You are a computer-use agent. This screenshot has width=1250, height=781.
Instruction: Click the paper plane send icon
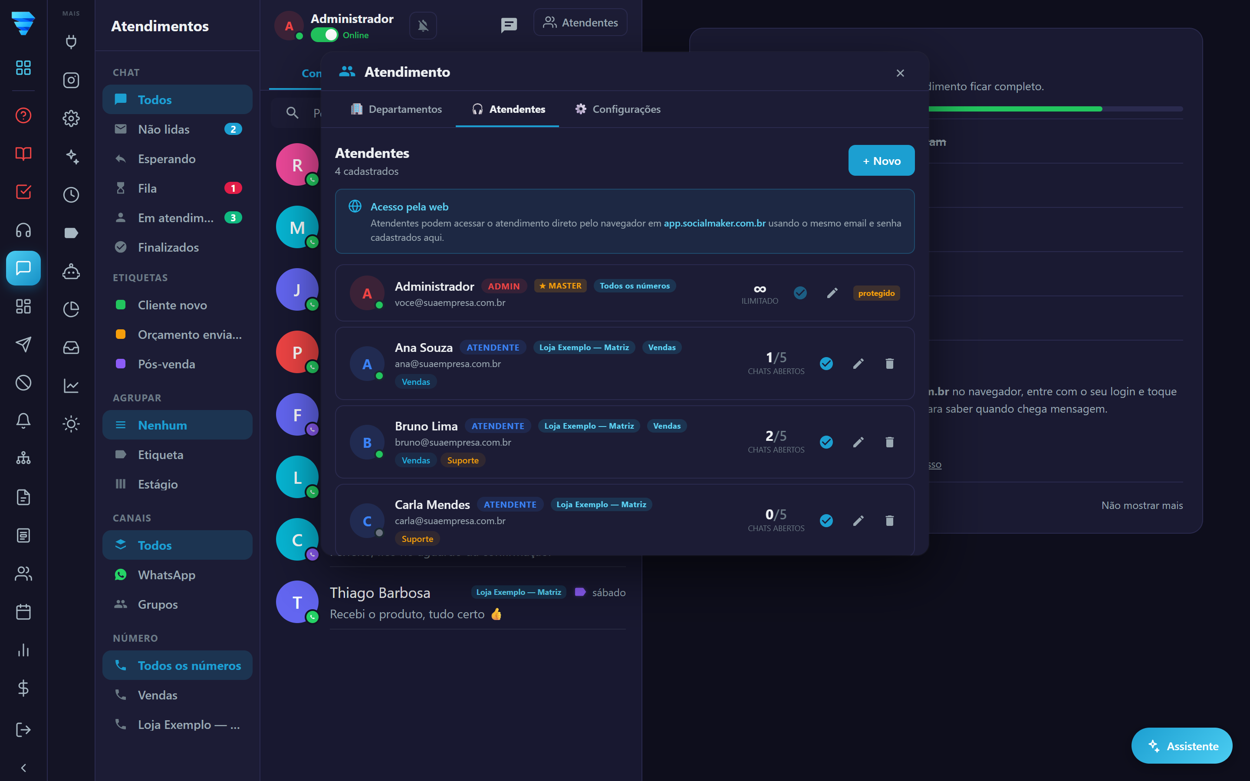click(23, 345)
